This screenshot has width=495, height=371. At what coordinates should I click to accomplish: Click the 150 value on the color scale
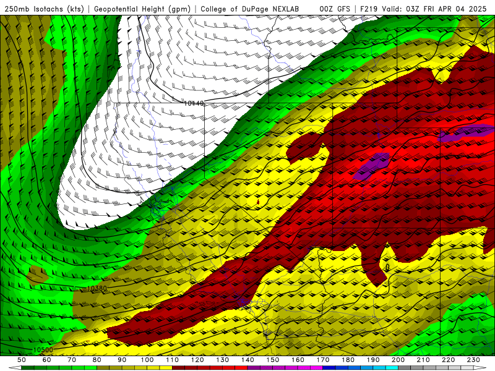click(273, 360)
